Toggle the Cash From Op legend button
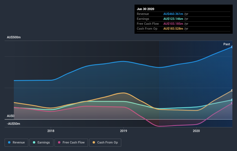237x151 pixels. [x=105, y=143]
